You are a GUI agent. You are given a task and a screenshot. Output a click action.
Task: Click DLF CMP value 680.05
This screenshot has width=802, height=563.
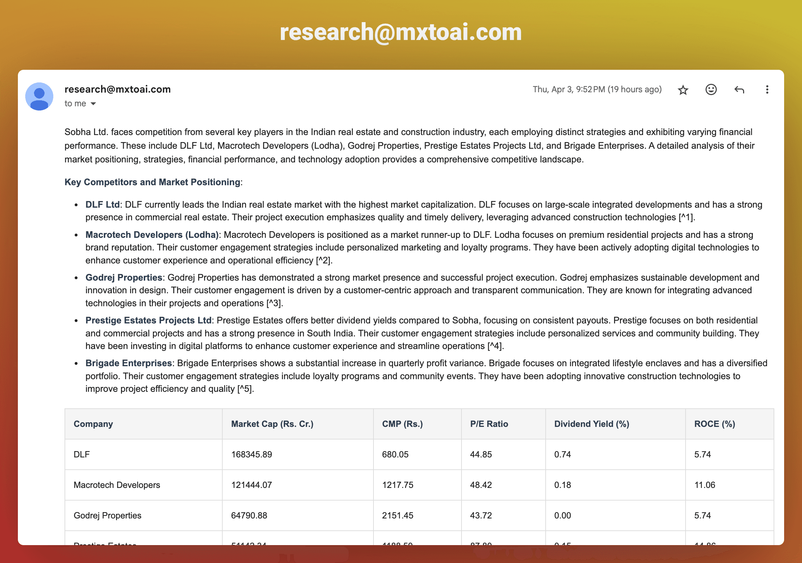click(x=395, y=454)
